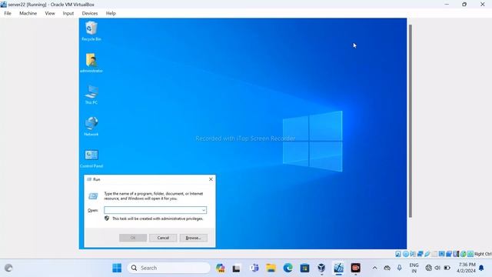492x277 pixels.
Task: Select the This PC desktop icon
Action: point(91,94)
